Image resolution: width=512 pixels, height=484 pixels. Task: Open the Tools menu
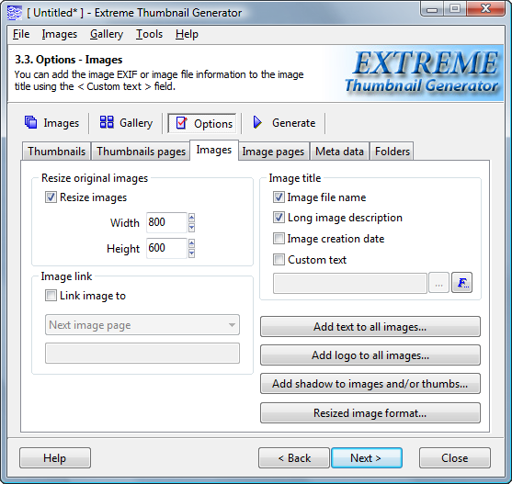coord(149,34)
